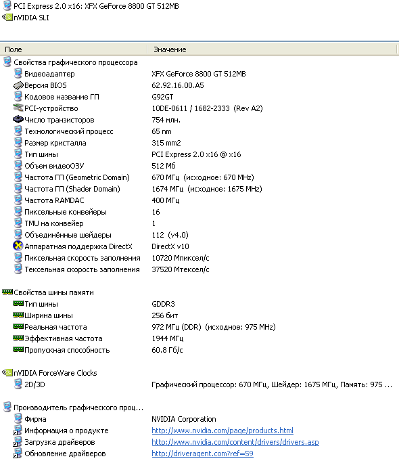The height and width of the screenshot is (463, 399).
Task: Click the PCI Express 2.0 x16 device icon
Action: click(x=7, y=6)
